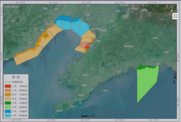This screenshot has height=122, width=181.
Task: Click the image search icon overlay
Action: click(x=175, y=16)
